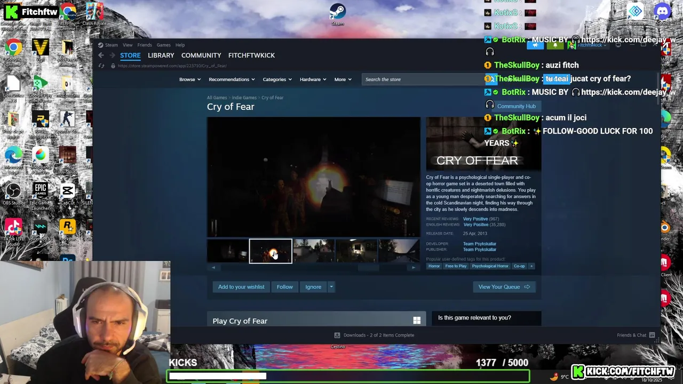Click the Steam announcements megaphone icon
This screenshot has height=384, width=683.
(x=535, y=45)
